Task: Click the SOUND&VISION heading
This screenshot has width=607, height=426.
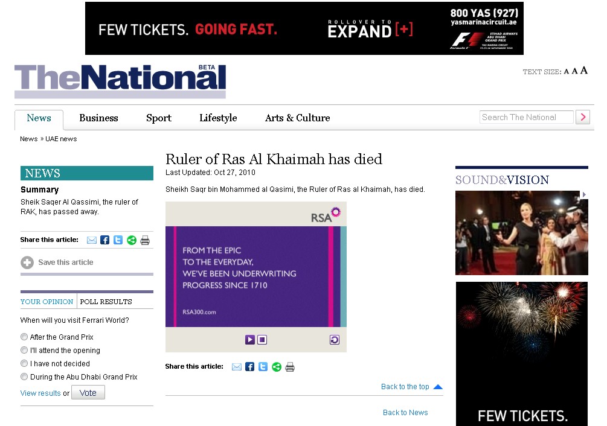Action: tap(502, 180)
